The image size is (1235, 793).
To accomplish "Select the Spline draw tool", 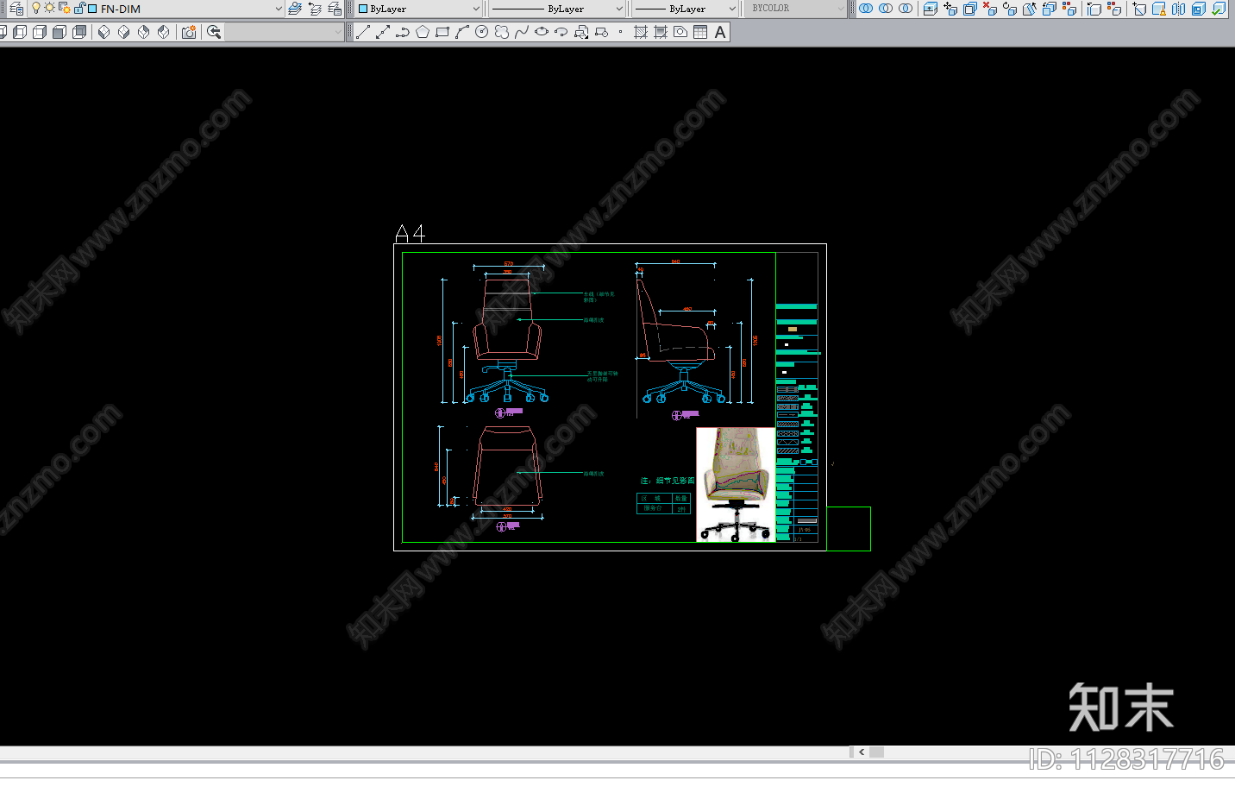I will click(x=522, y=32).
